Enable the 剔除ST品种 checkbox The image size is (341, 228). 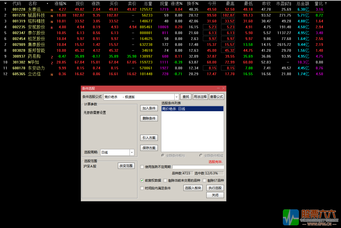pyautogui.click(x=204, y=181)
